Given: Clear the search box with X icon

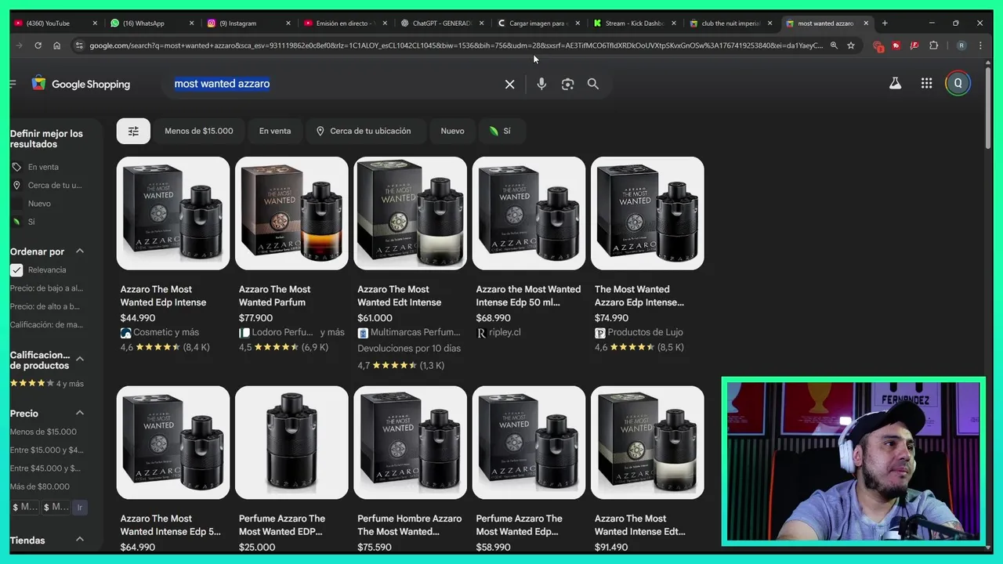Looking at the screenshot, I should [x=509, y=84].
